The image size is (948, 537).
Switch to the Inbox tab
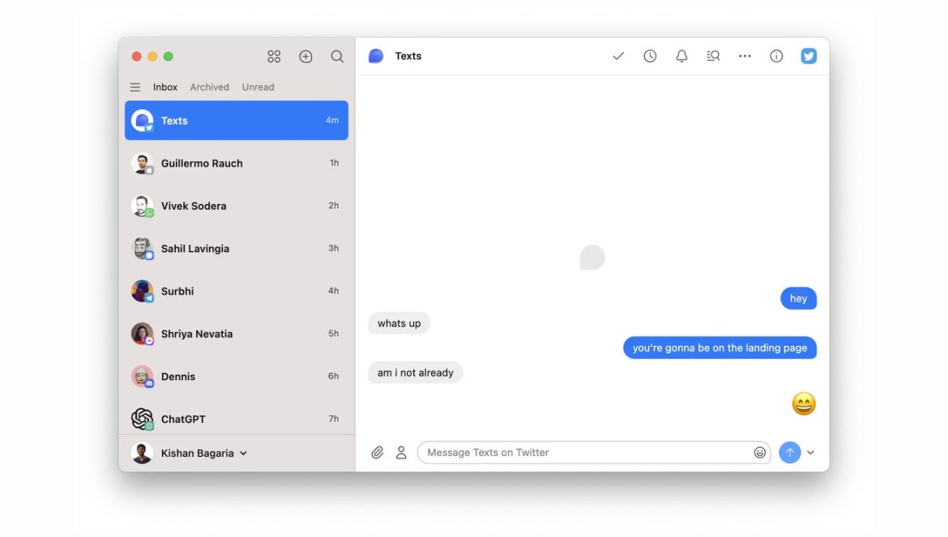click(165, 87)
